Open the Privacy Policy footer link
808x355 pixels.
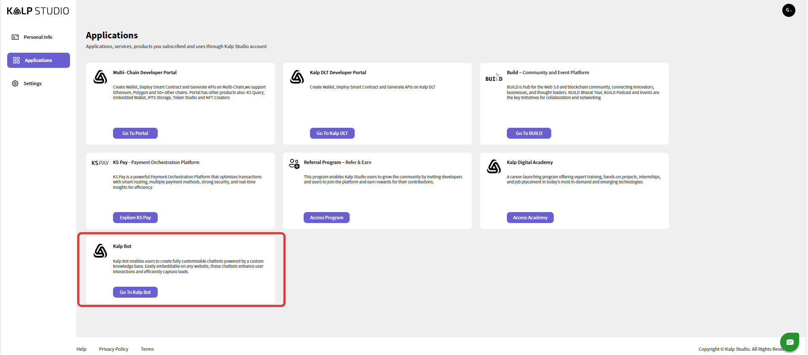(113, 349)
